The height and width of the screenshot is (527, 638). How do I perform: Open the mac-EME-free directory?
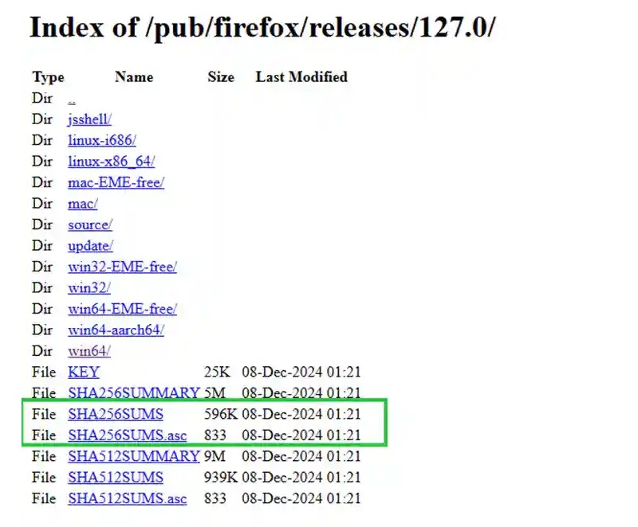click(x=116, y=182)
